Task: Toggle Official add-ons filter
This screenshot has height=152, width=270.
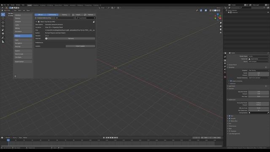Action: (40, 15)
